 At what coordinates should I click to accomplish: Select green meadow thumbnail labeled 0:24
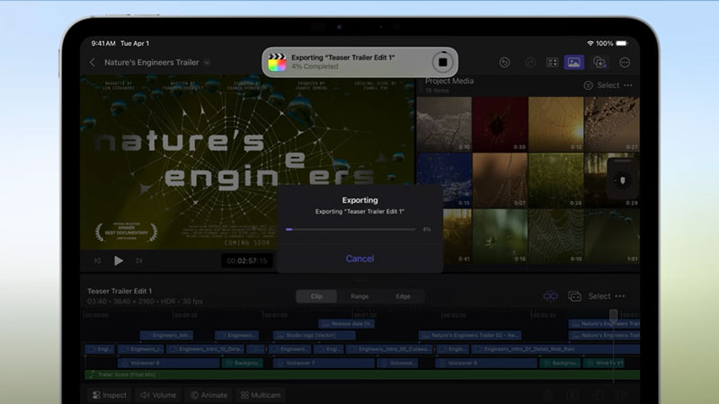point(555,180)
